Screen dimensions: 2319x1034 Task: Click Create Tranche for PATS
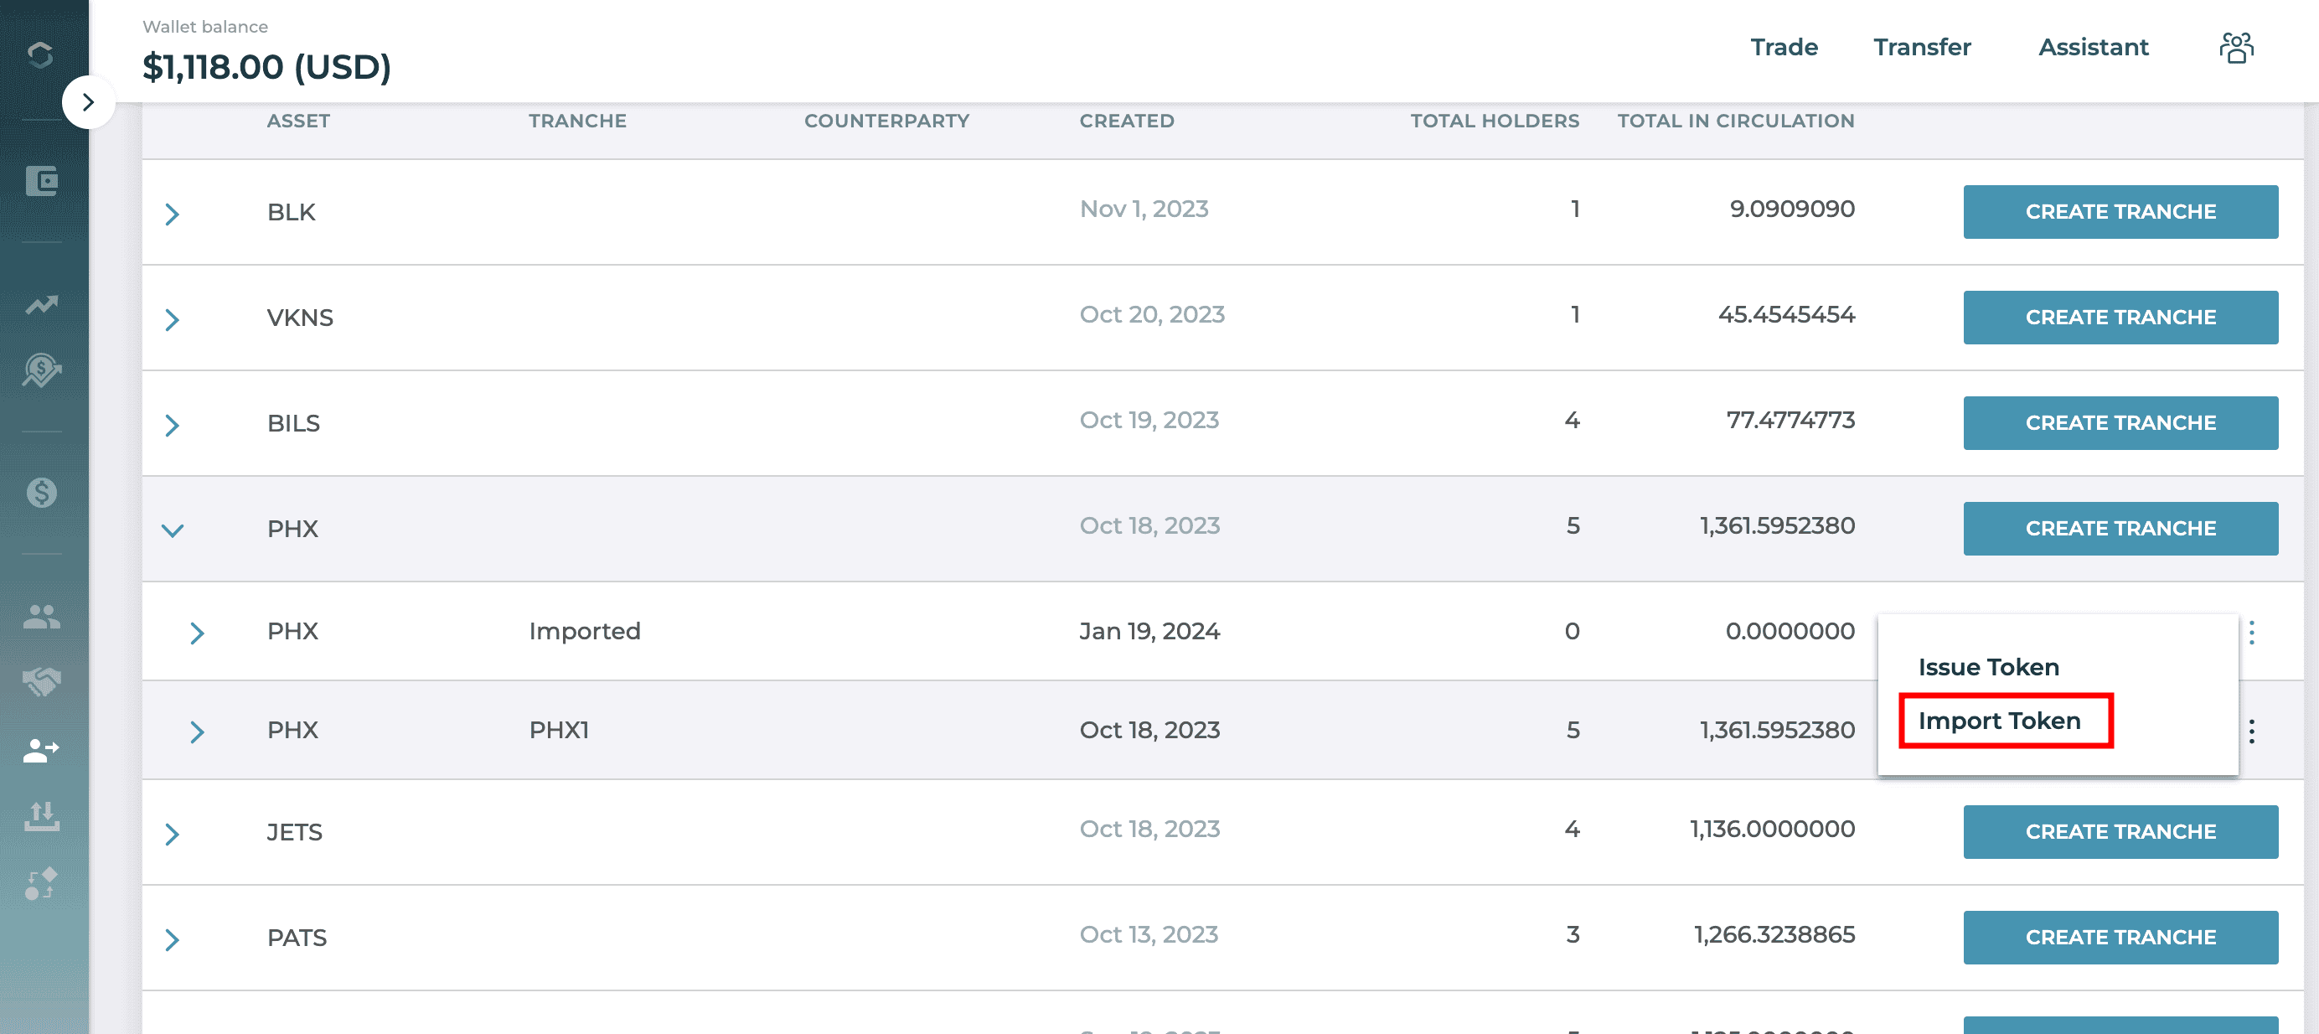[x=2120, y=937]
